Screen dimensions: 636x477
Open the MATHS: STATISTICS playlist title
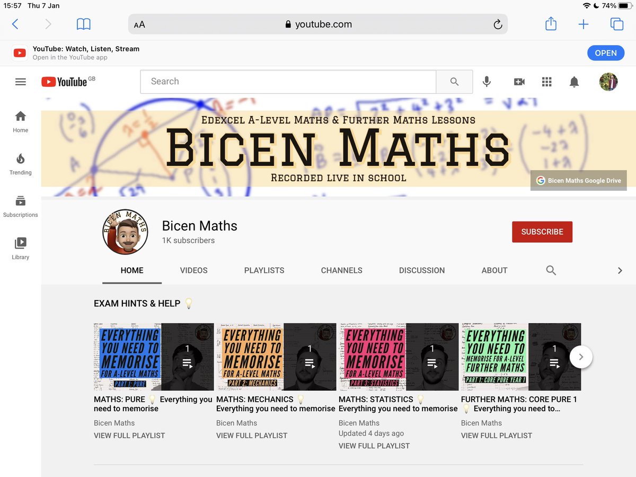click(x=398, y=404)
